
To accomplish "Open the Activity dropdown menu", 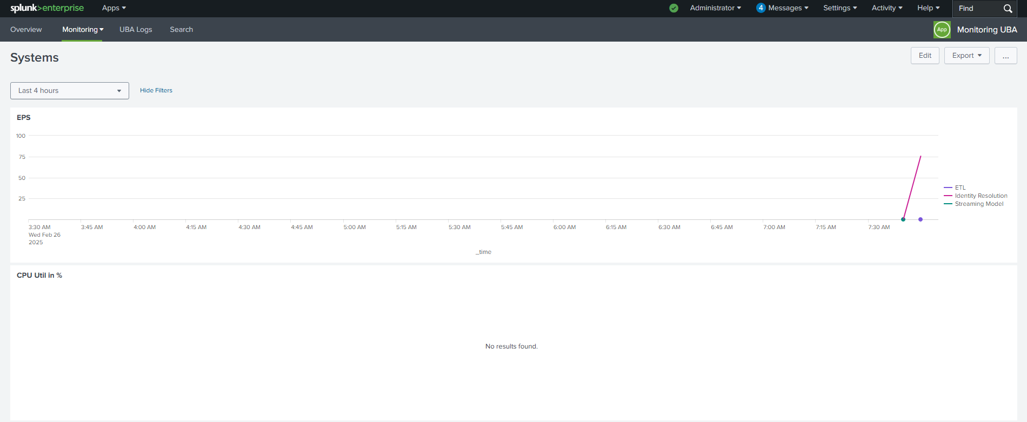I will (887, 8).
